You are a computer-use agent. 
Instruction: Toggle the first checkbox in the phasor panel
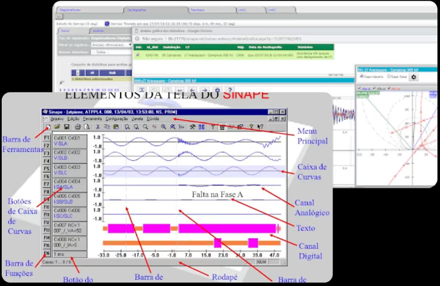click(362, 76)
